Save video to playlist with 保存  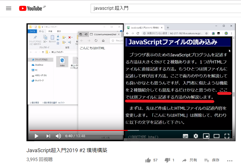tap(212, 160)
